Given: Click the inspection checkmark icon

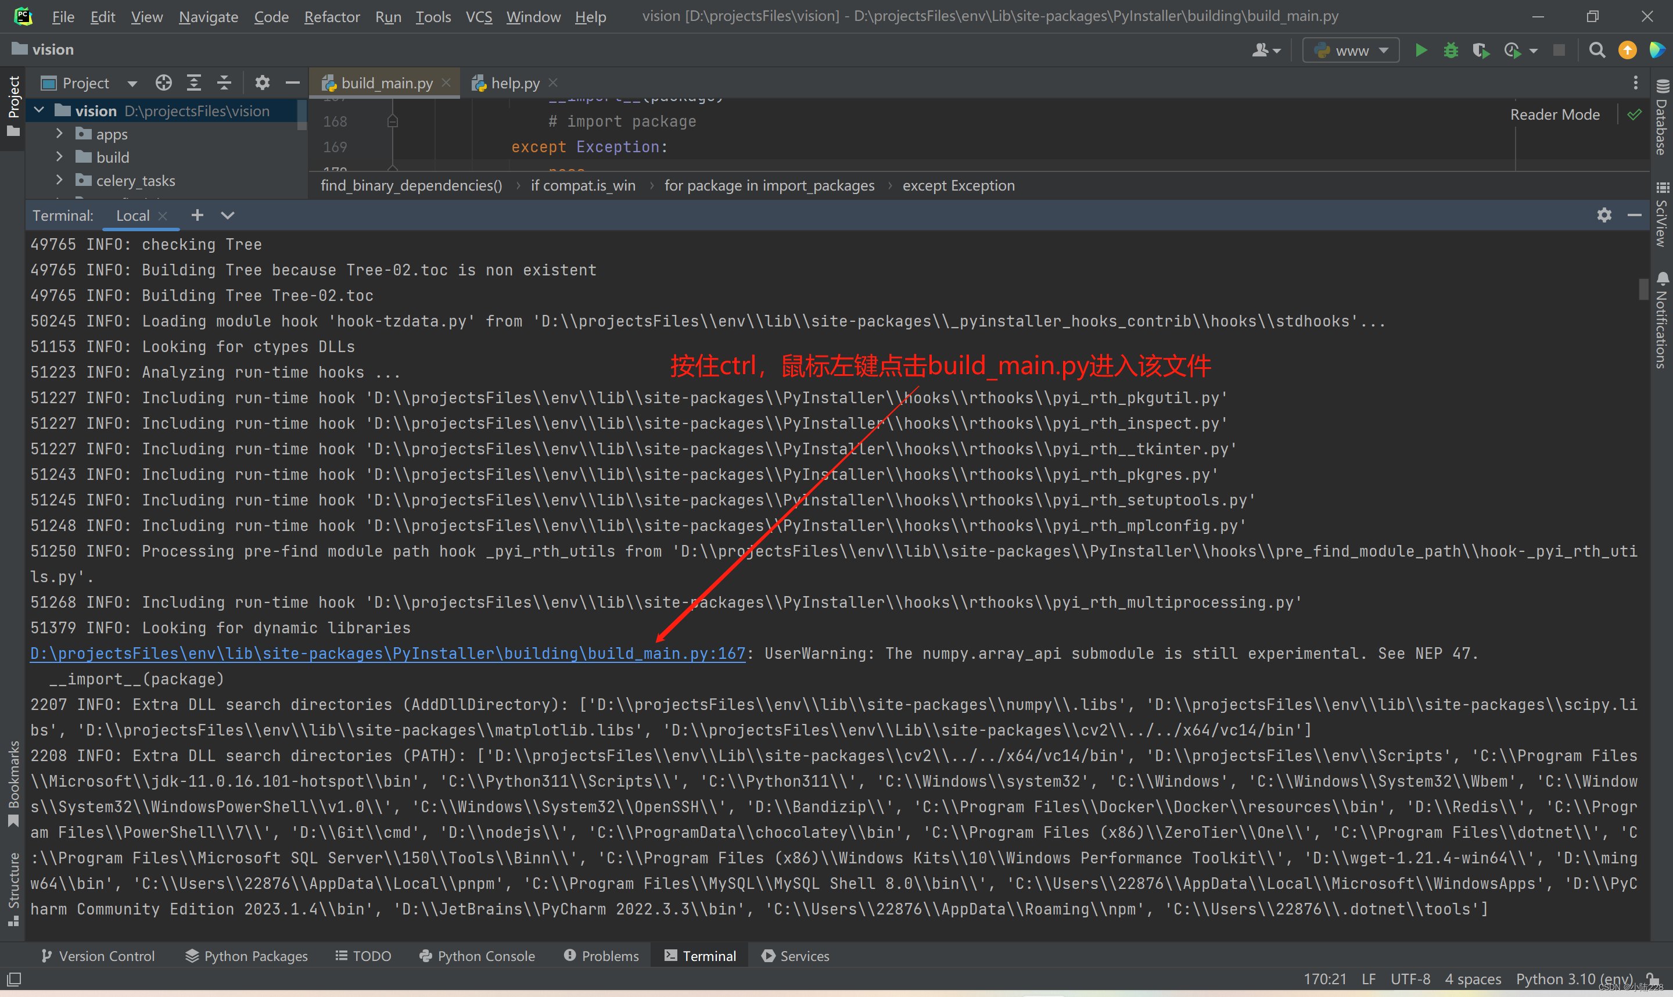Looking at the screenshot, I should click(1635, 115).
